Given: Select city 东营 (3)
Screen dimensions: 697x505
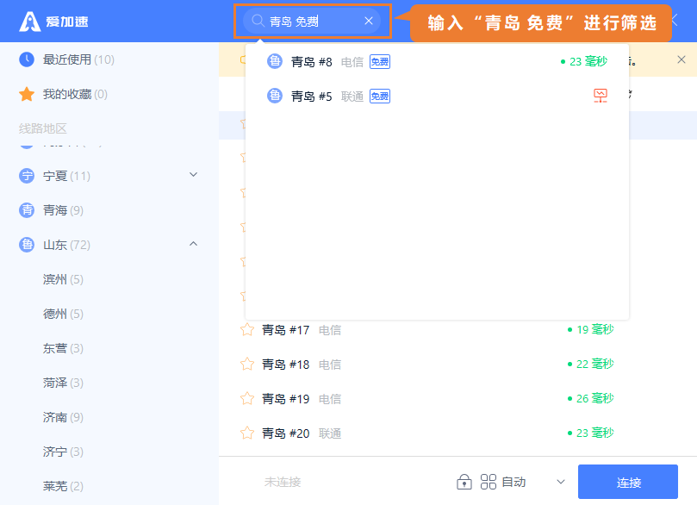Looking at the screenshot, I should pyautogui.click(x=63, y=348).
